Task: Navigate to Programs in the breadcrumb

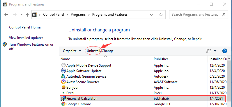Action: [78, 15]
